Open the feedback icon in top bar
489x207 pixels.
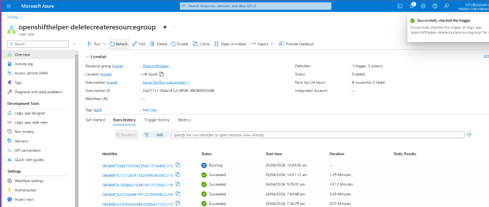(x=446, y=6)
